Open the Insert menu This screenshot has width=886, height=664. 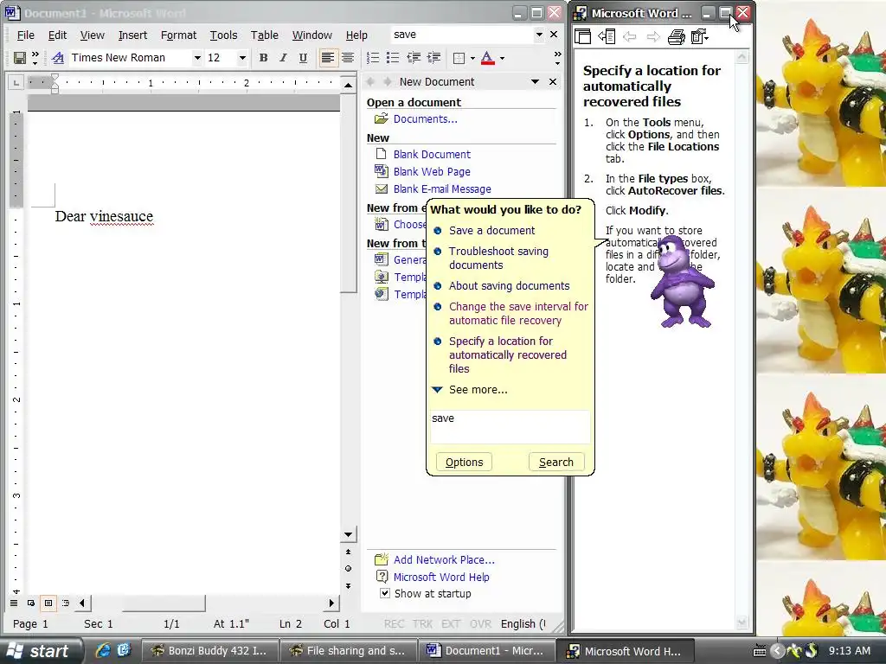132,35
